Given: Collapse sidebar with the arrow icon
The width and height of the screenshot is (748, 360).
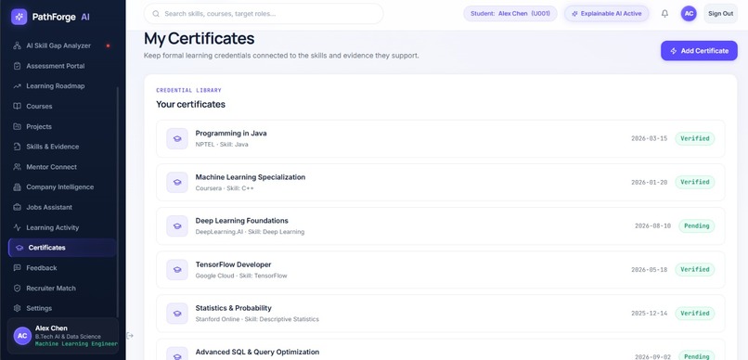Looking at the screenshot, I should [x=130, y=336].
